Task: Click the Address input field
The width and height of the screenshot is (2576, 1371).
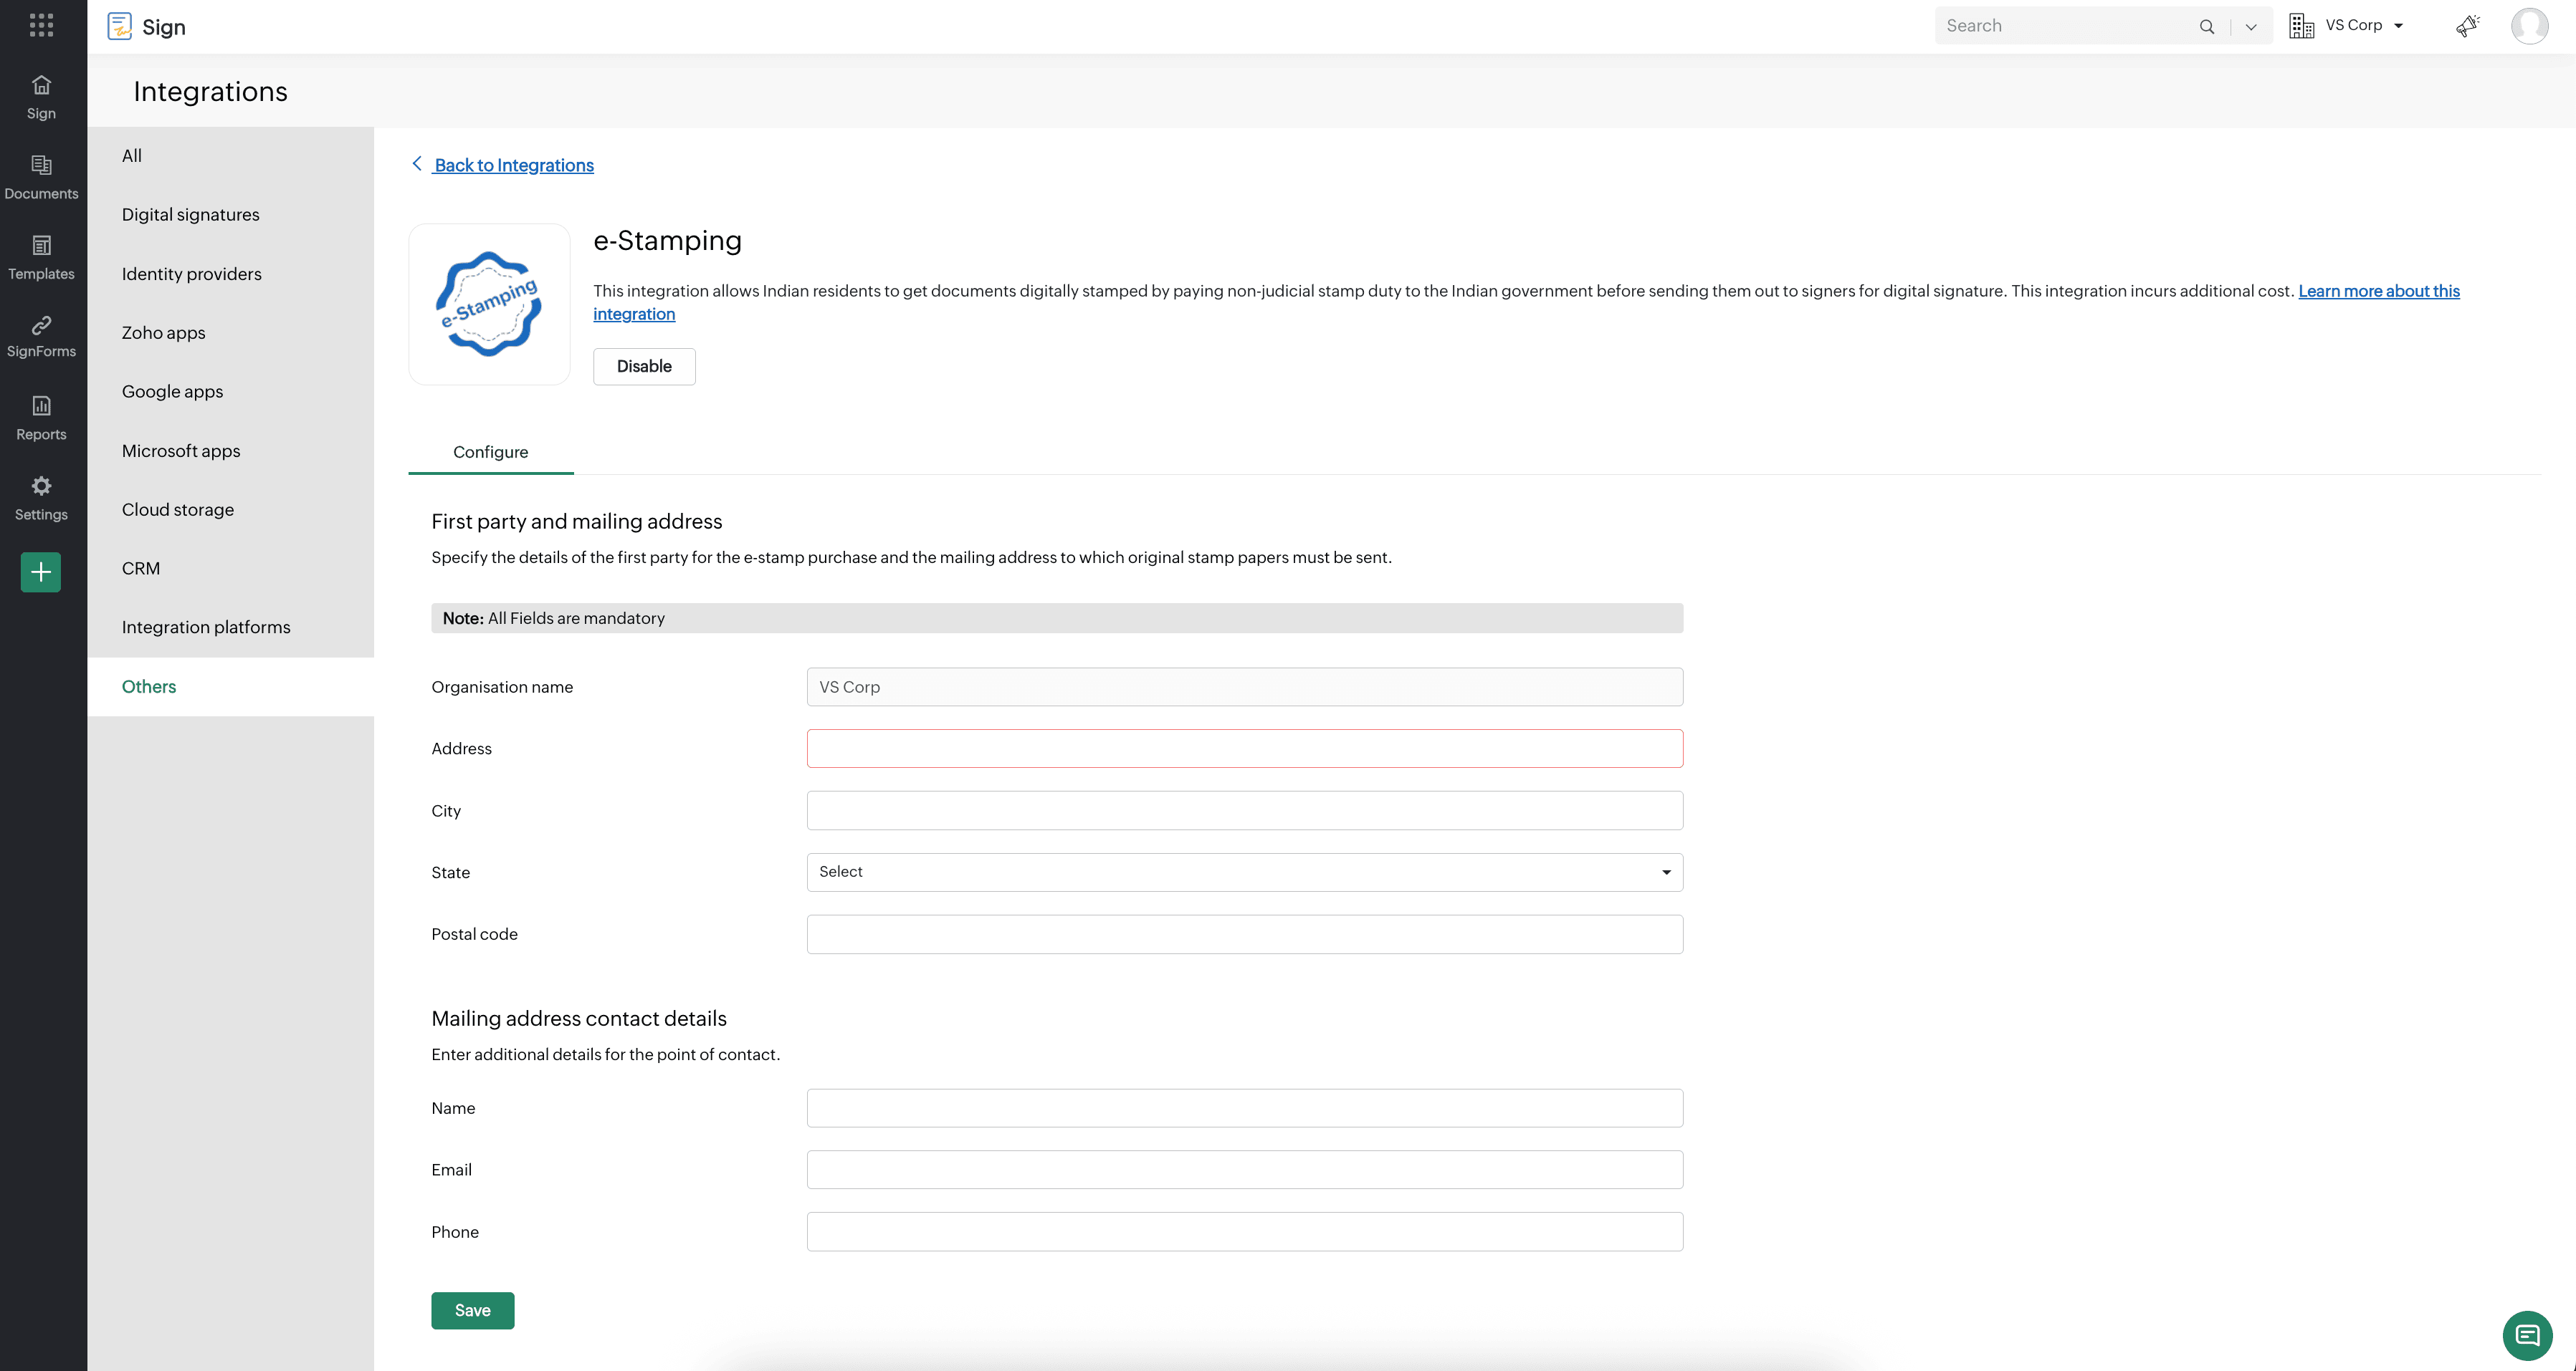Action: click(x=1244, y=749)
